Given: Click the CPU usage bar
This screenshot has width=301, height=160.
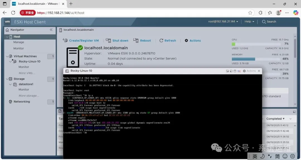Looking at the screenshot, I should tap(256, 44).
